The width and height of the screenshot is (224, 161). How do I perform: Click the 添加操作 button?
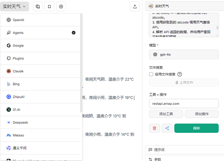coord(202,114)
